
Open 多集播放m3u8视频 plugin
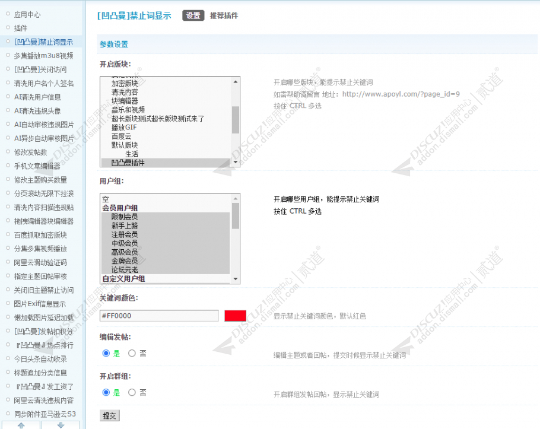tap(44, 56)
